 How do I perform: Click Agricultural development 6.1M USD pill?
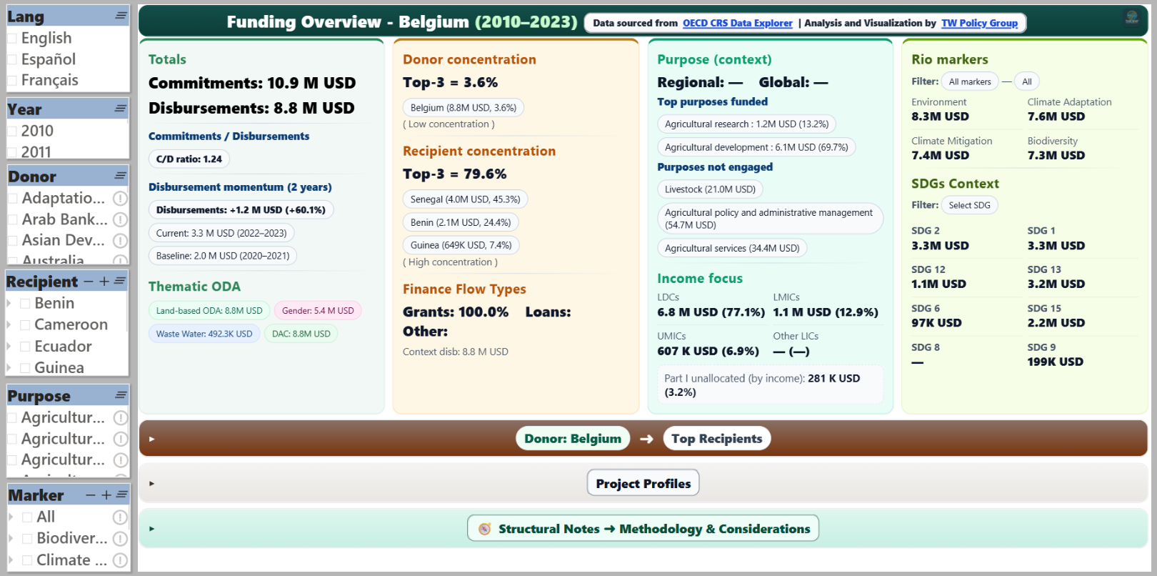pos(756,147)
